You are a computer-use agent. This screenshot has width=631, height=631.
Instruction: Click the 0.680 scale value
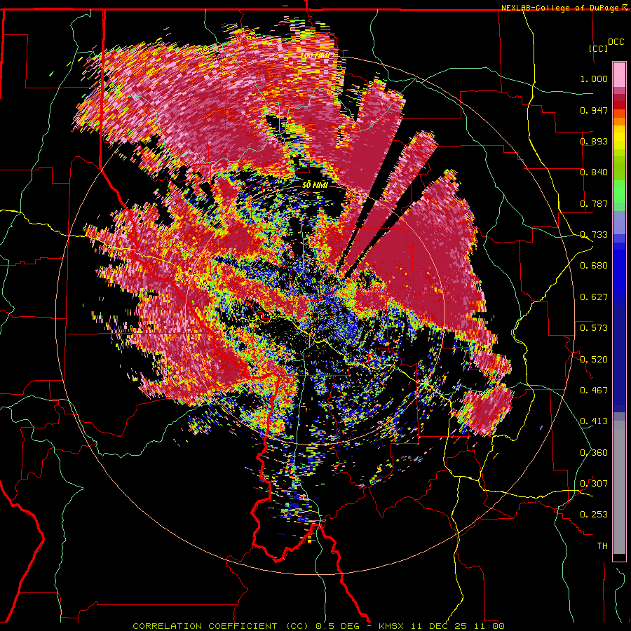click(594, 266)
